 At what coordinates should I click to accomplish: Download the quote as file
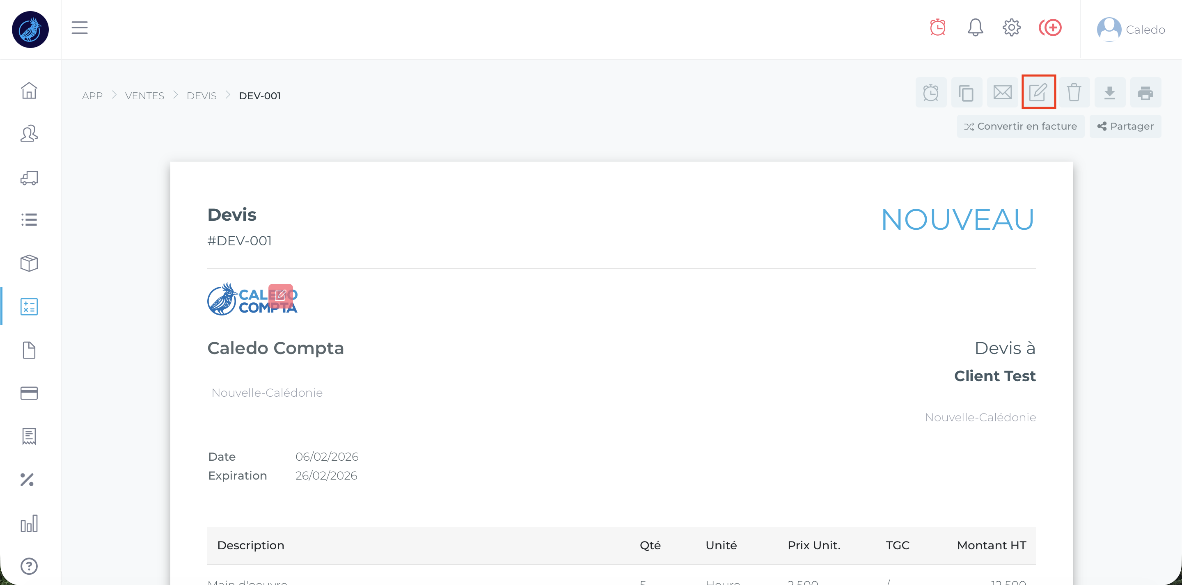pyautogui.click(x=1109, y=92)
